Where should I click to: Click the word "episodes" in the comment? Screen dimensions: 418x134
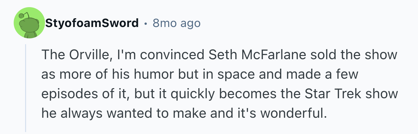66,94
